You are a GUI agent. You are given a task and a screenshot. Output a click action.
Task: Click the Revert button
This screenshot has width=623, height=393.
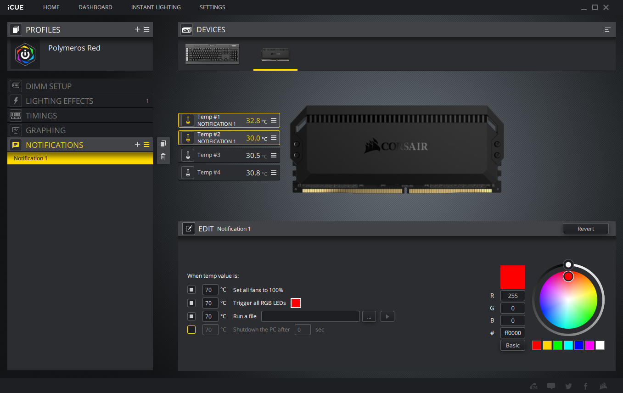click(x=586, y=229)
